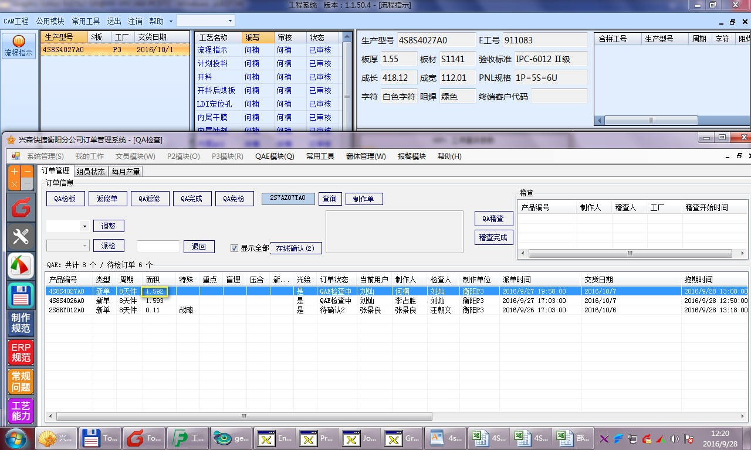Image resolution: width=751 pixels, height=450 pixels.
Task: Click the floppy disk save icon in sidebar
Action: pos(21,295)
